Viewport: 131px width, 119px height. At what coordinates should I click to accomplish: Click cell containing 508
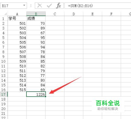coord(17,57)
